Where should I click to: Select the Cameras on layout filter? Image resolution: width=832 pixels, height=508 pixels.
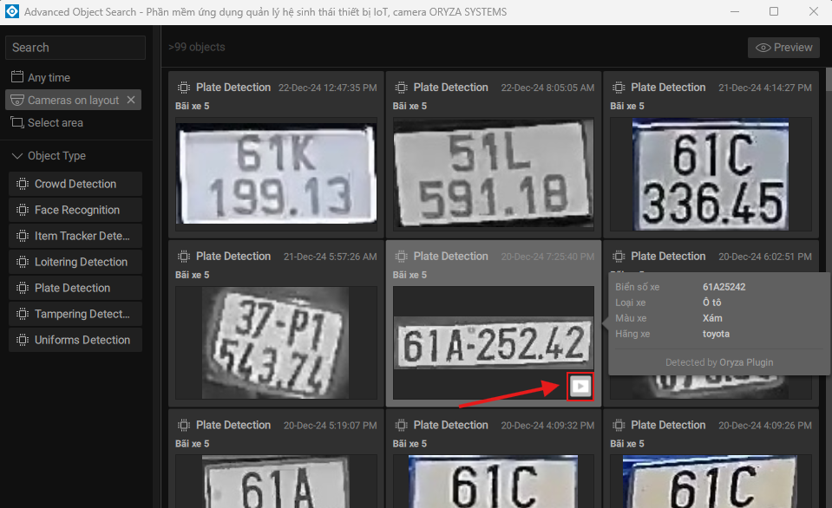tap(73, 100)
